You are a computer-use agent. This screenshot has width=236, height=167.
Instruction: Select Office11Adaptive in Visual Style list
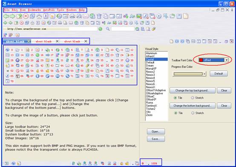point(156,90)
